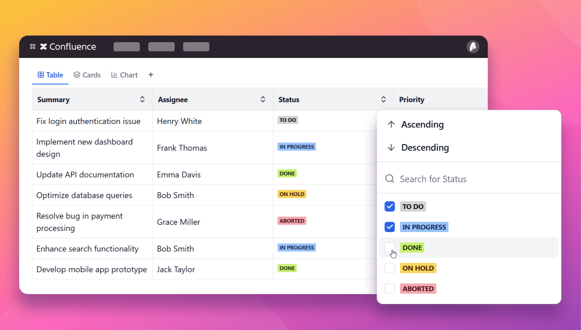581x330 pixels.
Task: Click the Summary column header label
Action: [x=53, y=99]
